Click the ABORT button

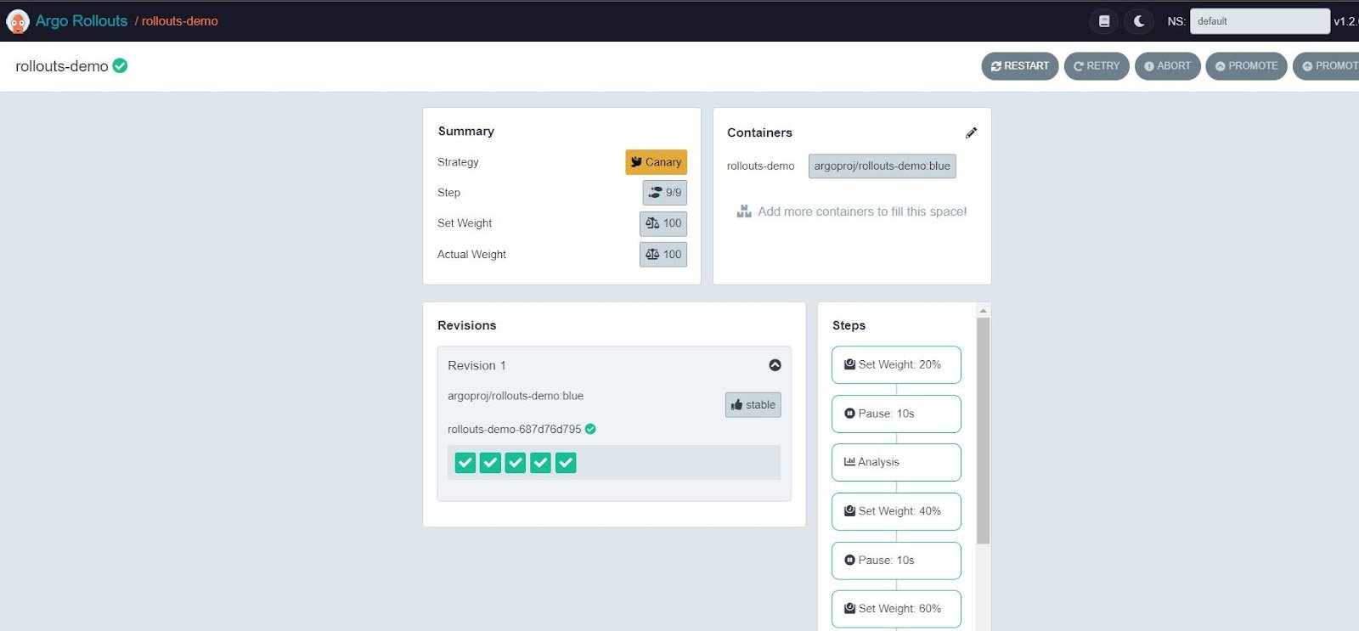click(1168, 66)
